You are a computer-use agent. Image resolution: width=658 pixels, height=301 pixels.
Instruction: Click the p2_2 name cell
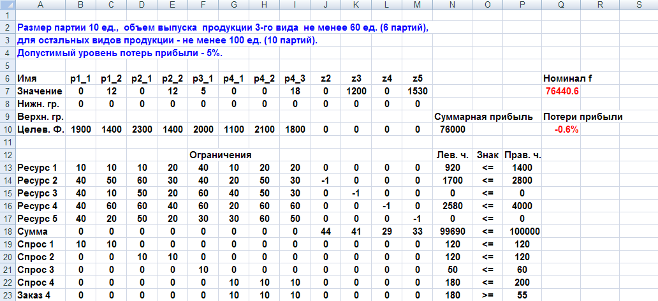[x=173, y=78]
